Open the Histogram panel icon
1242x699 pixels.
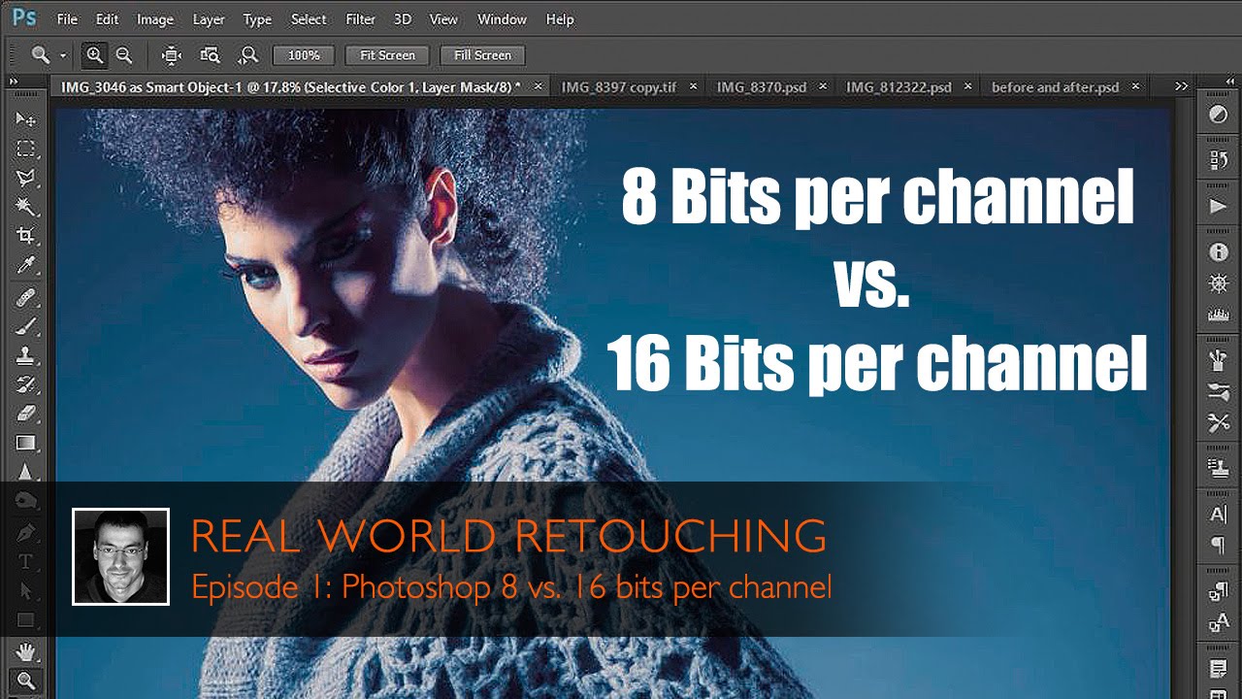1218,315
